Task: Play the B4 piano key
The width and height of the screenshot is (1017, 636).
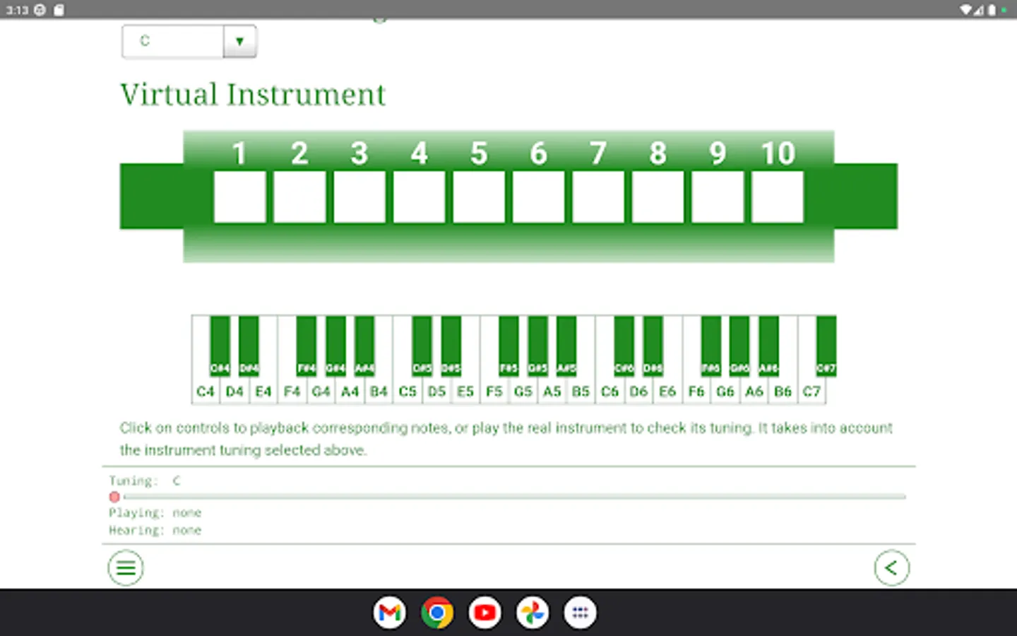Action: (379, 391)
